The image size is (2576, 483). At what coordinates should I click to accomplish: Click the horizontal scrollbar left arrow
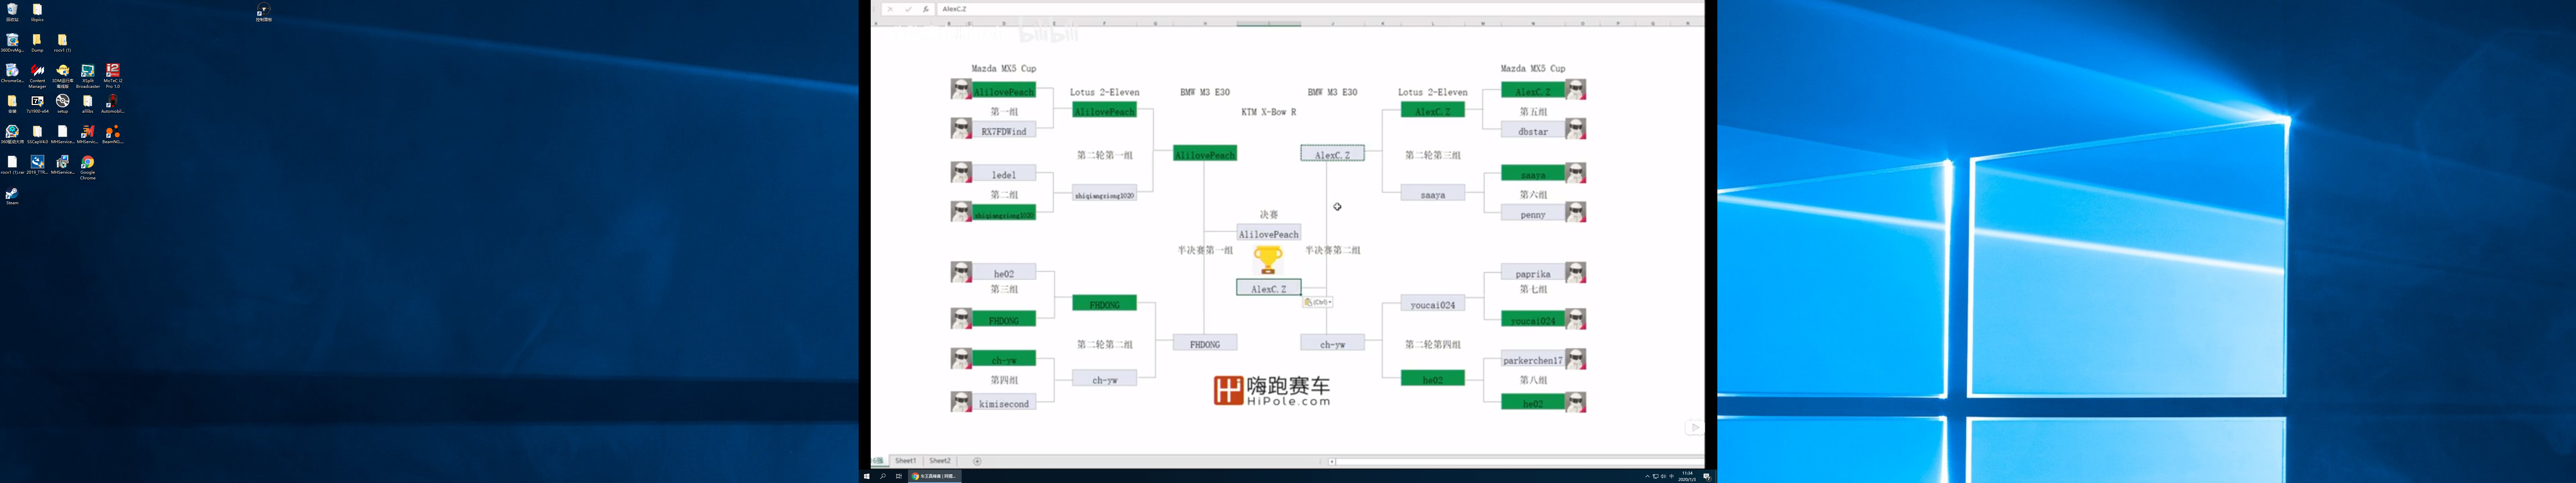[x=1332, y=462]
